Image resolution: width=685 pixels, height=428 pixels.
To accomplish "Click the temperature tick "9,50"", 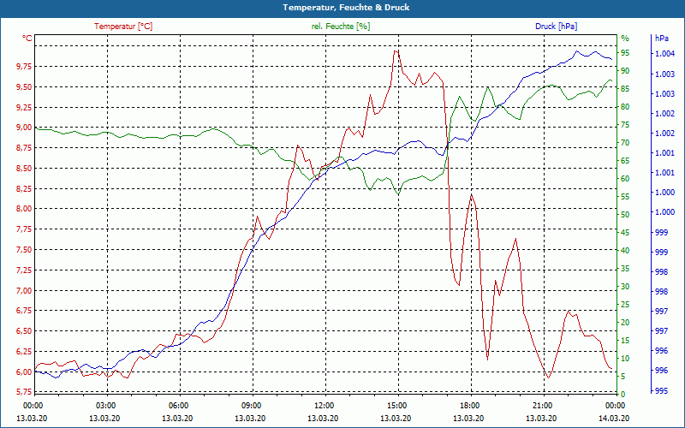I will click(24, 87).
